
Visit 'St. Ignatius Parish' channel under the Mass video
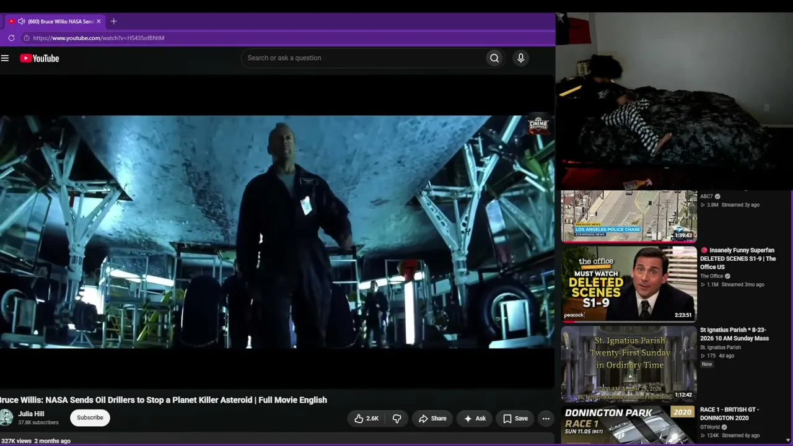721,348
